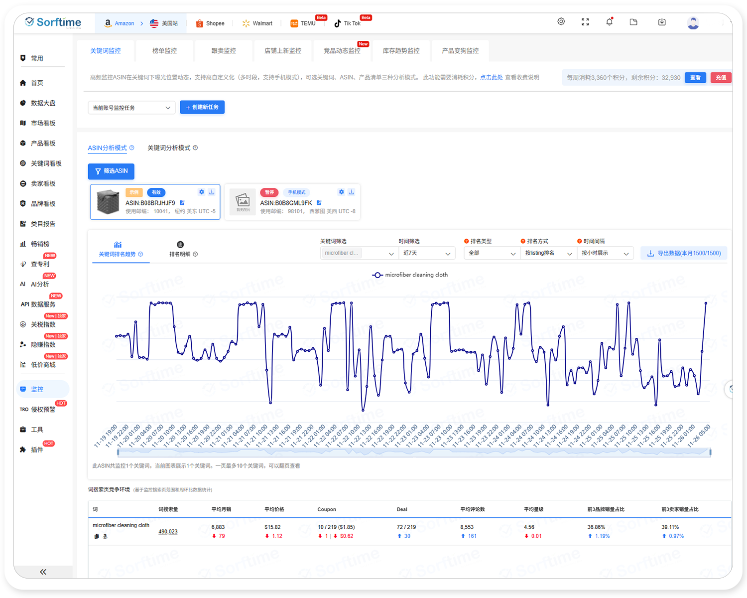Open 按小时展示 time interval dropdown
The image size is (747, 598).
tap(605, 253)
